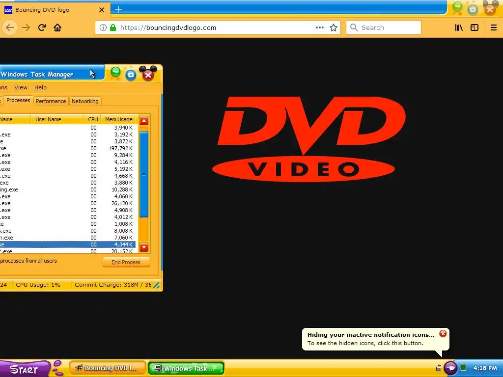The image size is (503, 377).
Task: Toggle the sidebar icon in the browser toolbar
Action: [x=475, y=27]
